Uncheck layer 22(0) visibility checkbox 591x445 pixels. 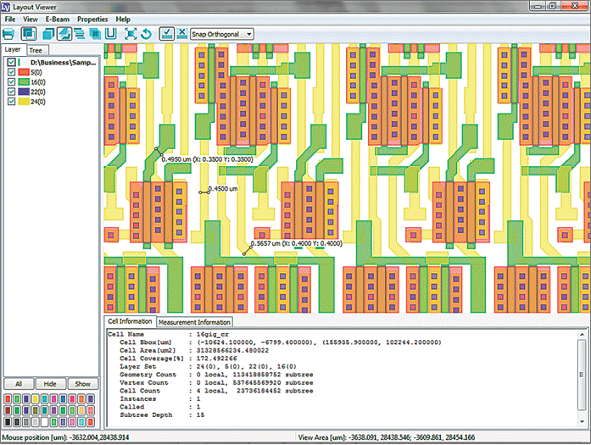pyautogui.click(x=11, y=92)
